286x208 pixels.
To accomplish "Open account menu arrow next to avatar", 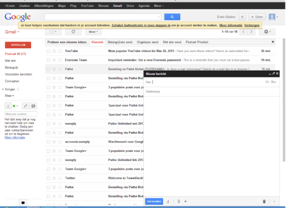I will point(277,17).
